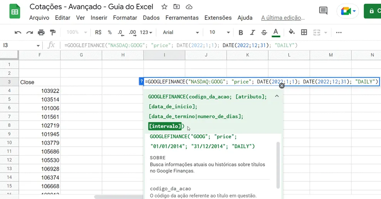Format as percent
Viewport: 381px width, 199px height.
tap(110, 32)
